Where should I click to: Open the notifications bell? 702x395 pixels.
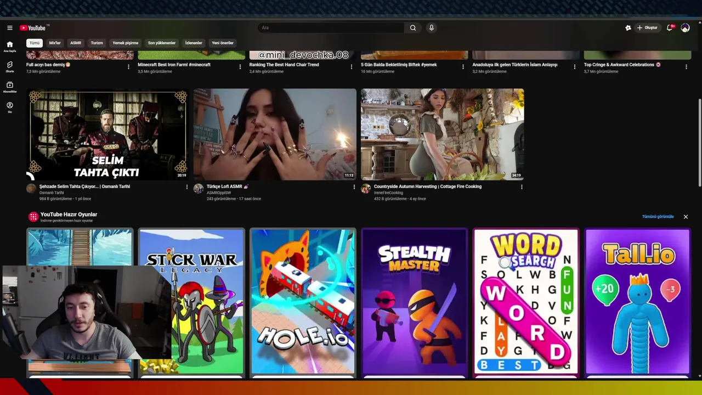point(670,27)
